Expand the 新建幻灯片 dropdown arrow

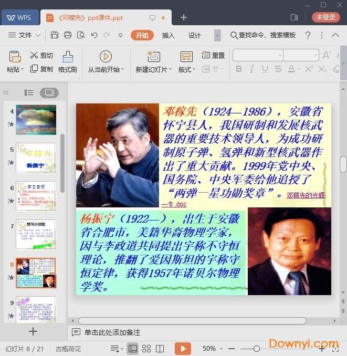(170, 69)
